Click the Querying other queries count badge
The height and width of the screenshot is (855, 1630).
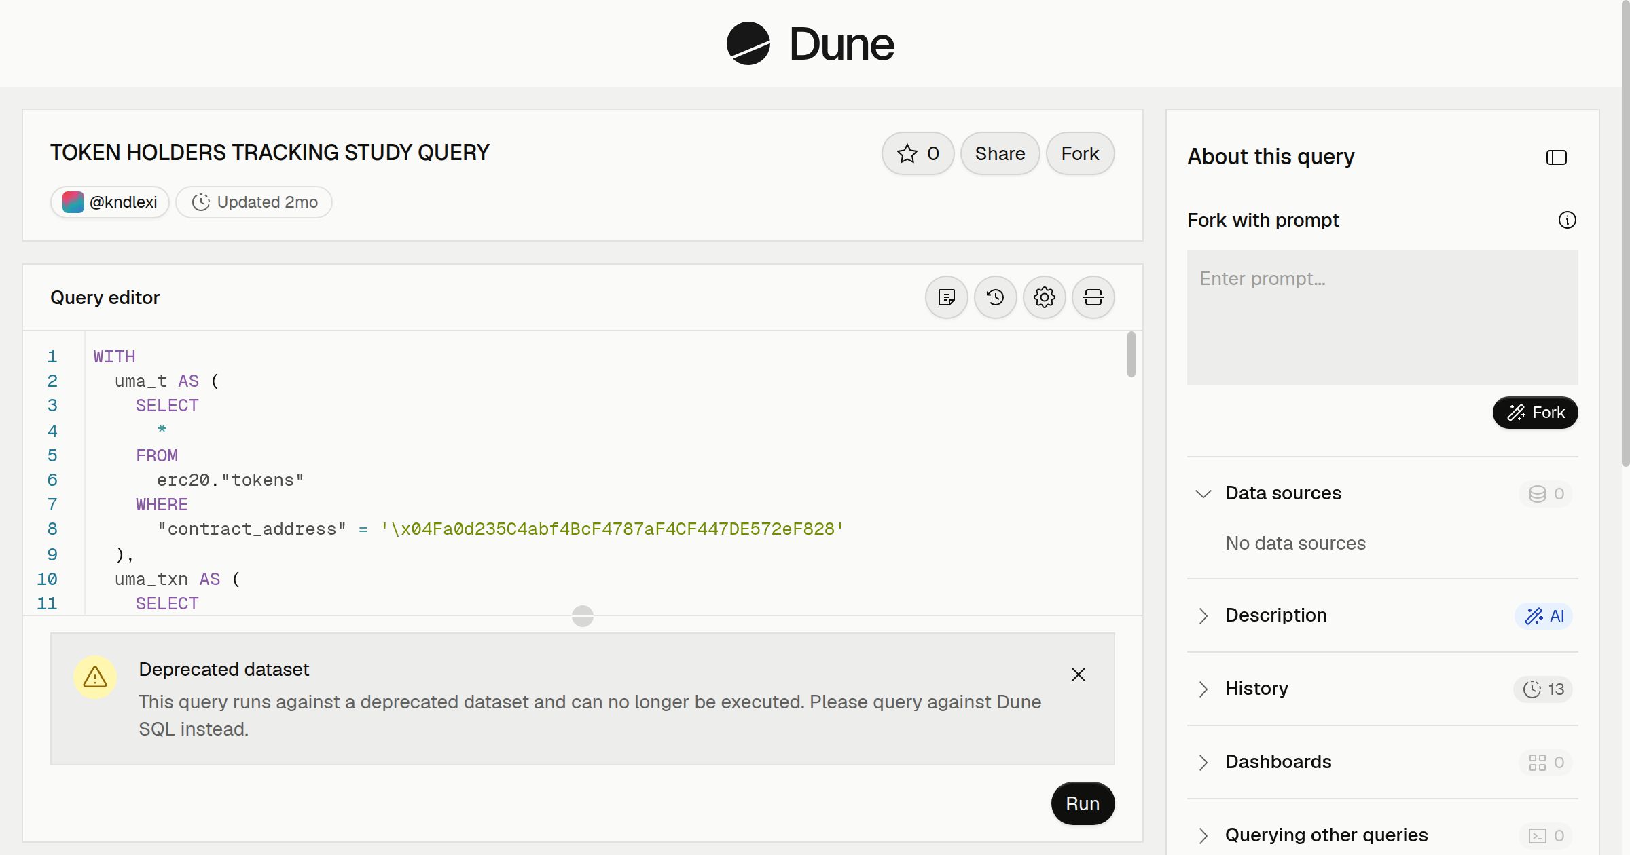click(x=1546, y=836)
